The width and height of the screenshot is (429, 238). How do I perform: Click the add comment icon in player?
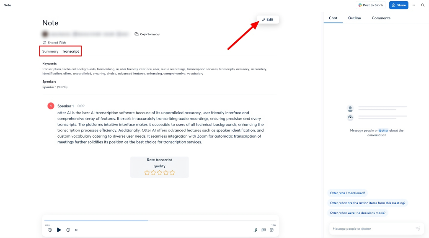[x=264, y=230]
